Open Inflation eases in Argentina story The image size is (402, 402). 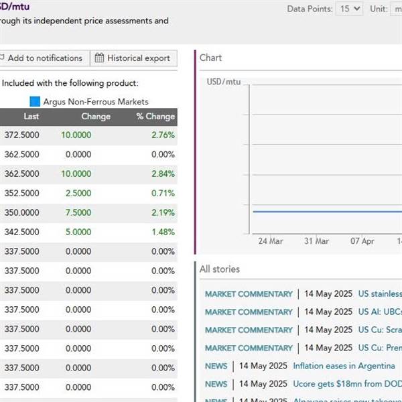(344, 366)
